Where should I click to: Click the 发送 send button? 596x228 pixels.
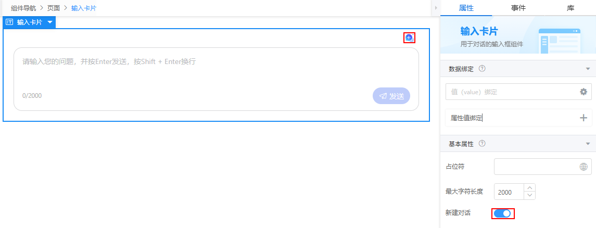[391, 96]
